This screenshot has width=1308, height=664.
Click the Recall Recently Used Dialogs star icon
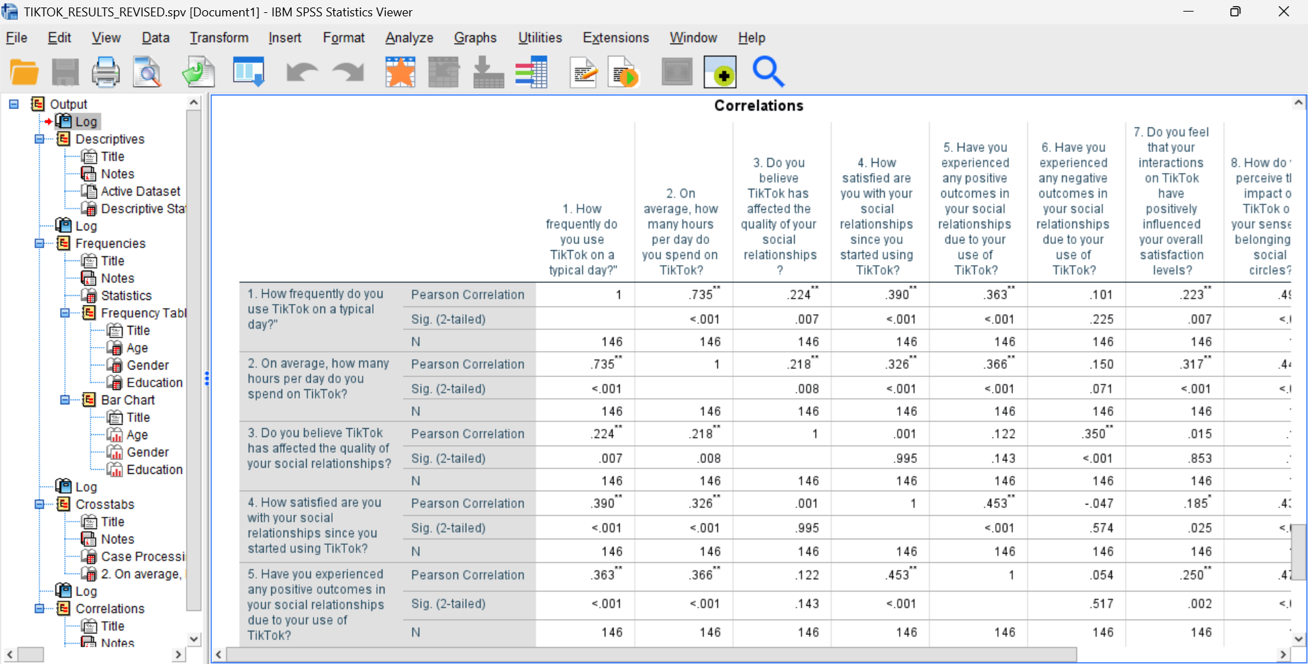[x=400, y=72]
